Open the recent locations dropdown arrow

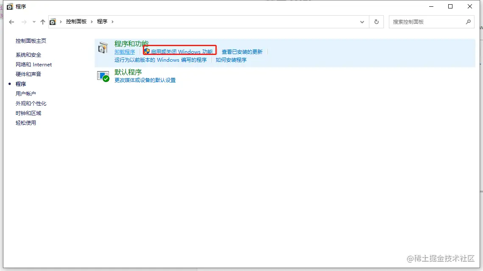pos(34,22)
